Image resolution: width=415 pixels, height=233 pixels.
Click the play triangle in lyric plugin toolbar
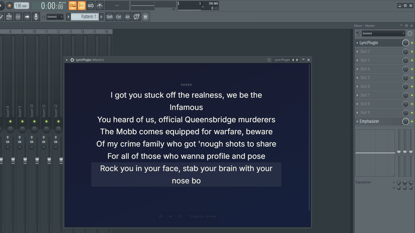coord(181,216)
